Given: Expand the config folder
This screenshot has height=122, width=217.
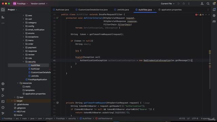Looking at the screenshot, I should (x=23, y=26).
